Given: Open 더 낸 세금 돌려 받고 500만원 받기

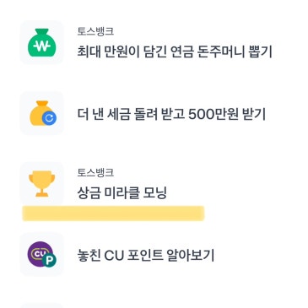Looking at the screenshot, I should pos(171,114).
